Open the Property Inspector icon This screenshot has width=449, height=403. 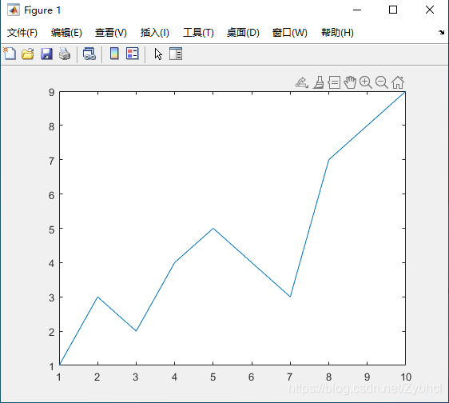(x=176, y=54)
